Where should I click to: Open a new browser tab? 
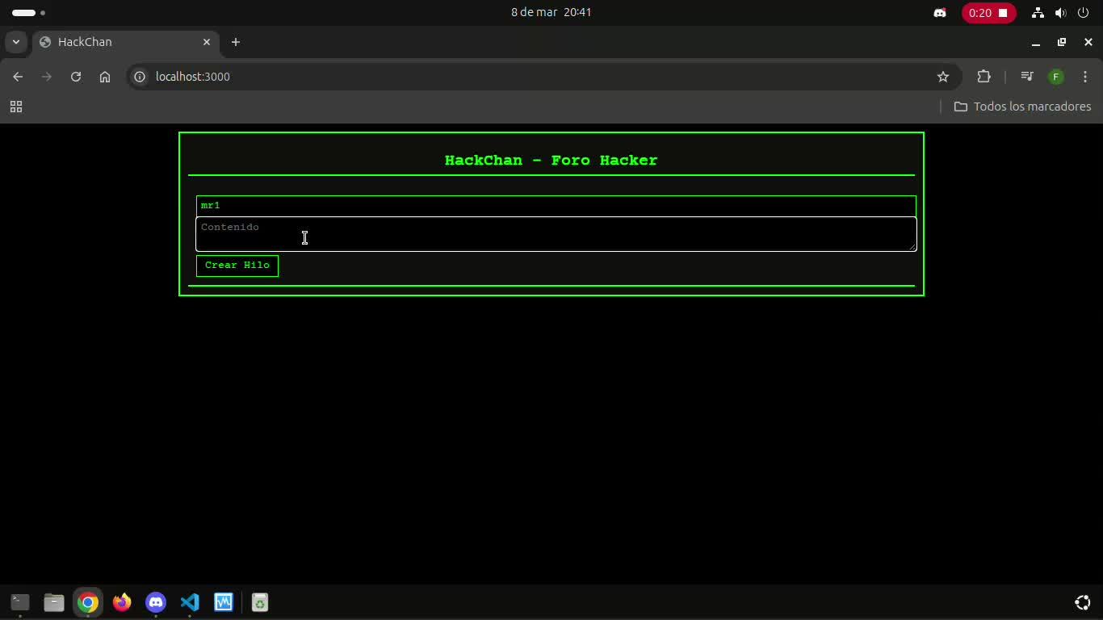(x=236, y=42)
